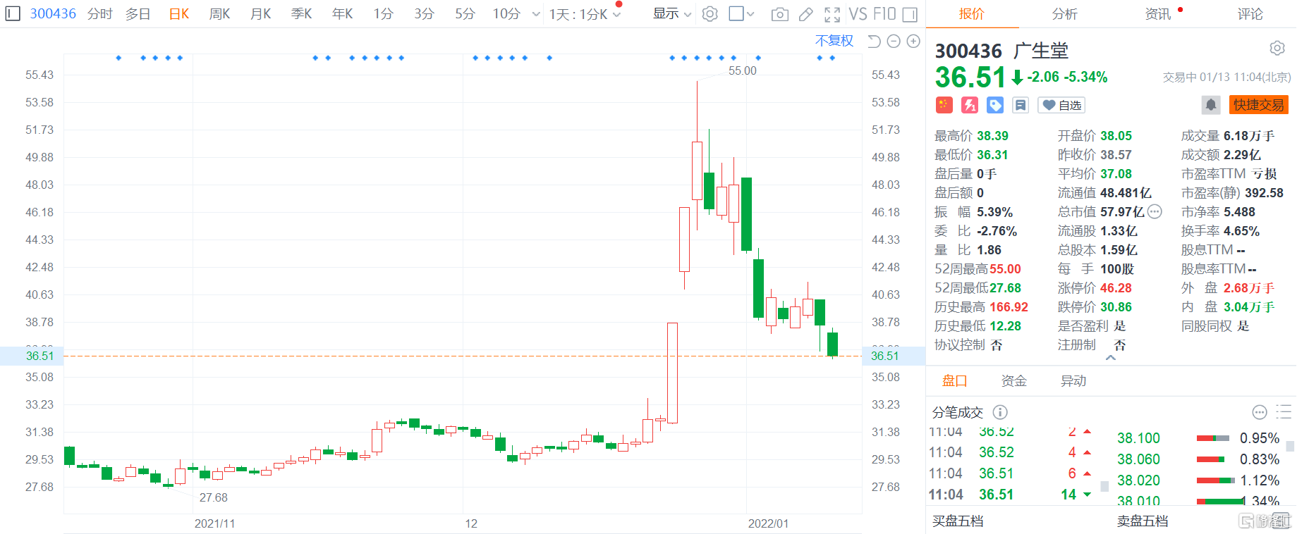Switch to 分时 chart view
Image resolution: width=1297 pixels, height=534 pixels.
point(100,14)
